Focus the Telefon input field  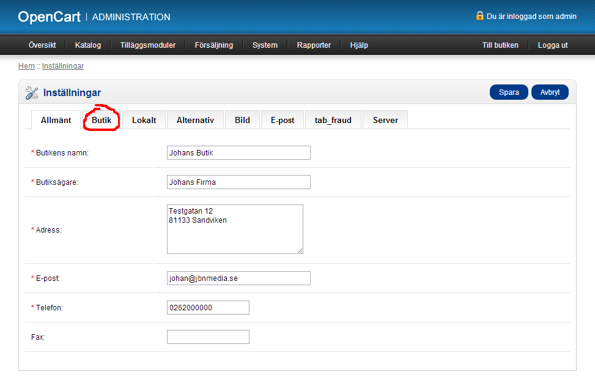click(x=208, y=307)
